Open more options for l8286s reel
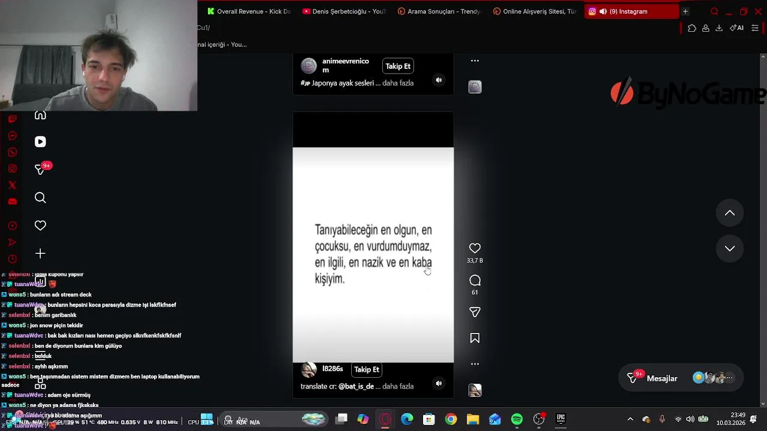Screen dimensions: 767x431 pyautogui.click(x=475, y=364)
